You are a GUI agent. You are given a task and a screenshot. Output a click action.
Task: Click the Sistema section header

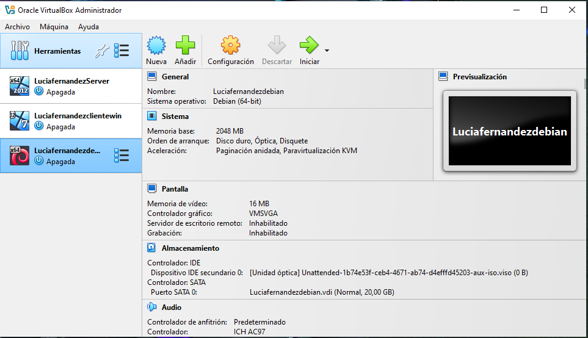click(175, 116)
